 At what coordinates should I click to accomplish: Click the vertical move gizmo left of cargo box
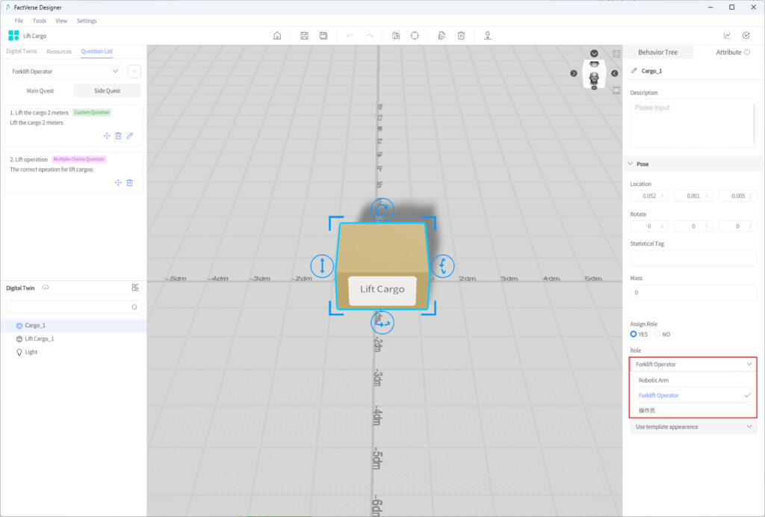(x=322, y=266)
